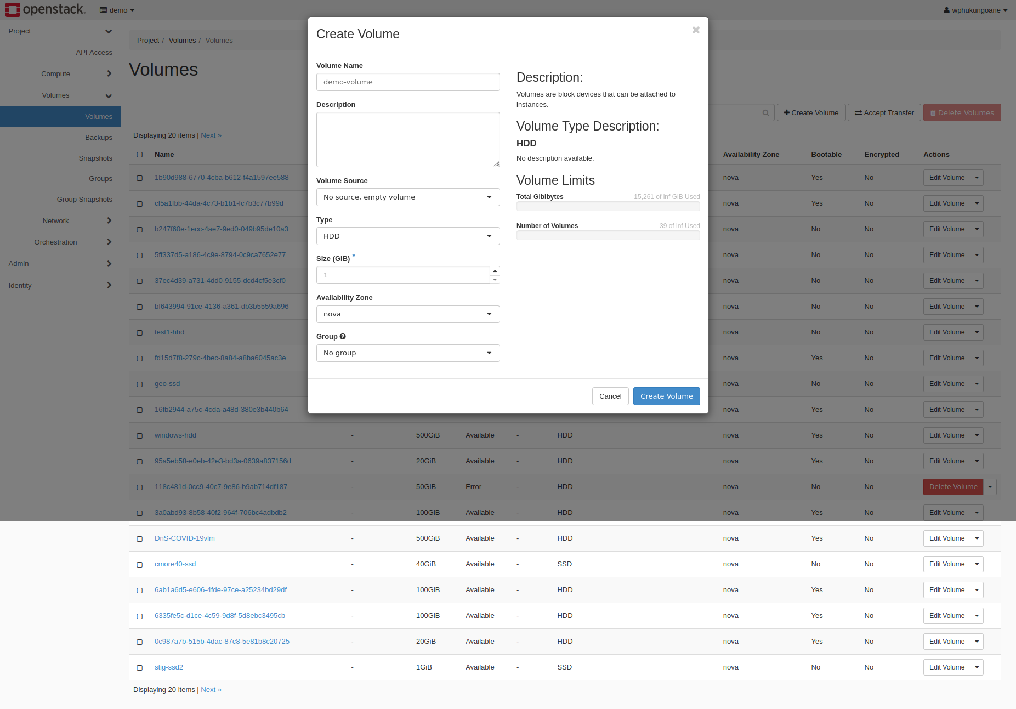Open actions arrow for stig-ssd2 row
1016x709 pixels.
[977, 667]
